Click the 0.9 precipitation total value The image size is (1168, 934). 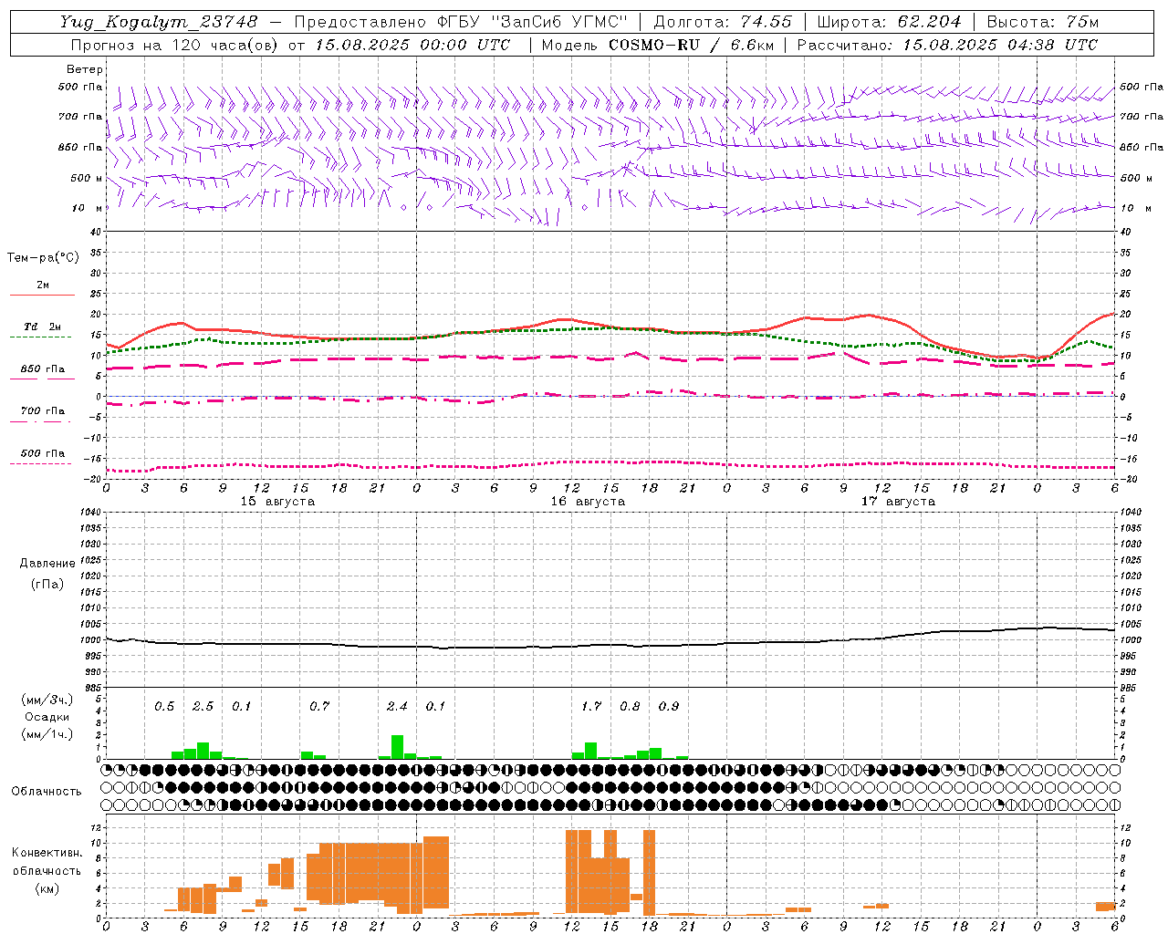[669, 707]
